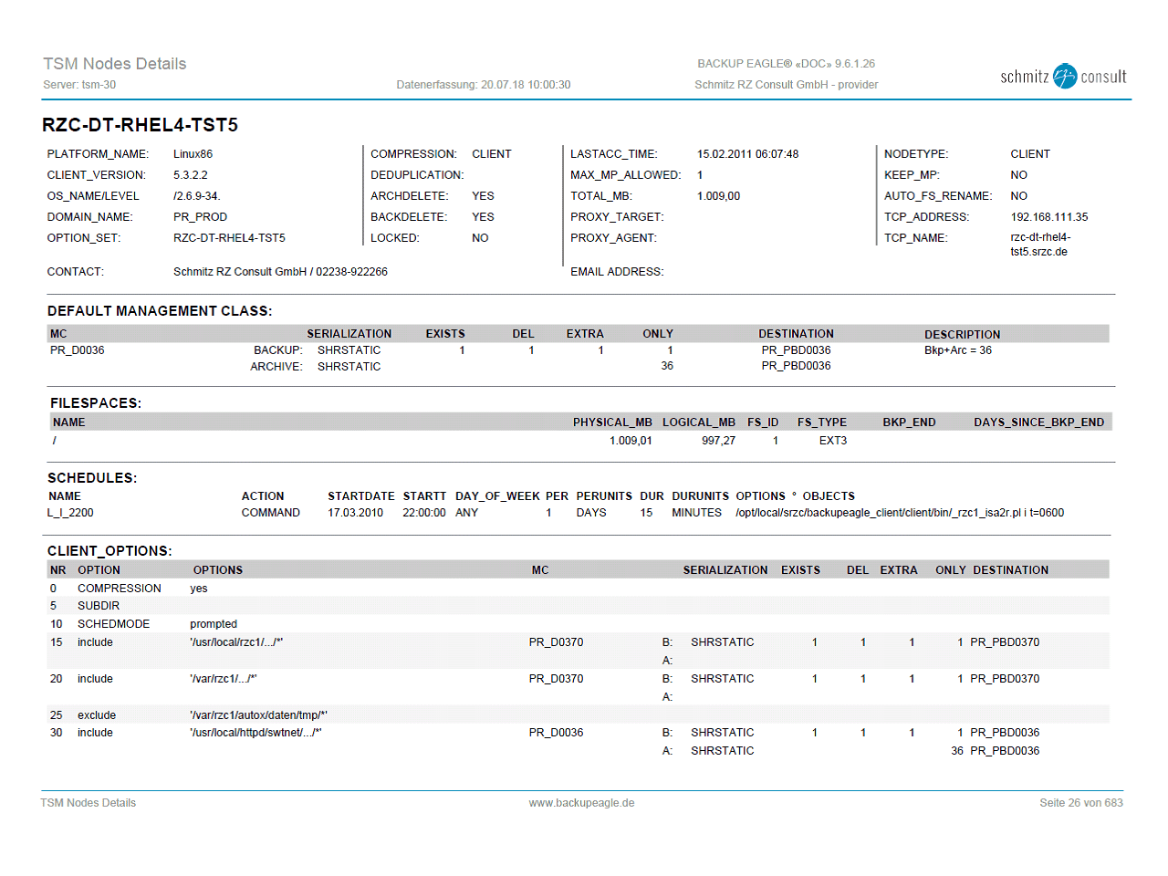The width and height of the screenshot is (1168, 876).
Task: Select the COMPRESSION option row
Action: click(x=579, y=589)
